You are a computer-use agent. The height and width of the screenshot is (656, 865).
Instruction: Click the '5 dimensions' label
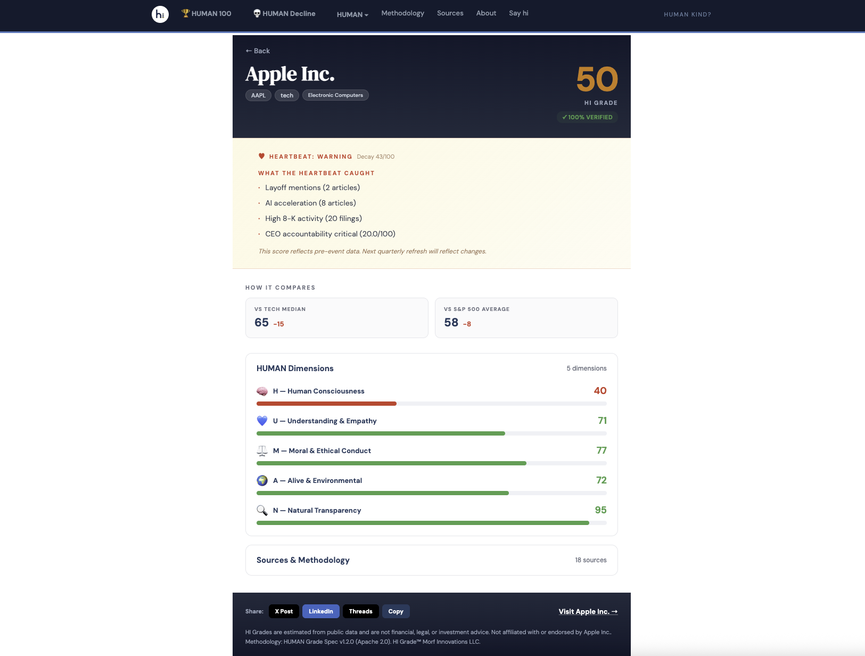click(587, 368)
